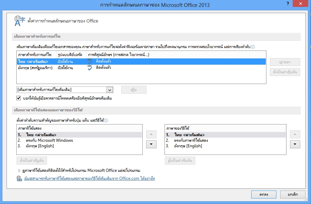Select ไทย <ค่าเริ่มต้น> row in editing languages
The height and width of the screenshot is (204, 311).
[x=141, y=62]
